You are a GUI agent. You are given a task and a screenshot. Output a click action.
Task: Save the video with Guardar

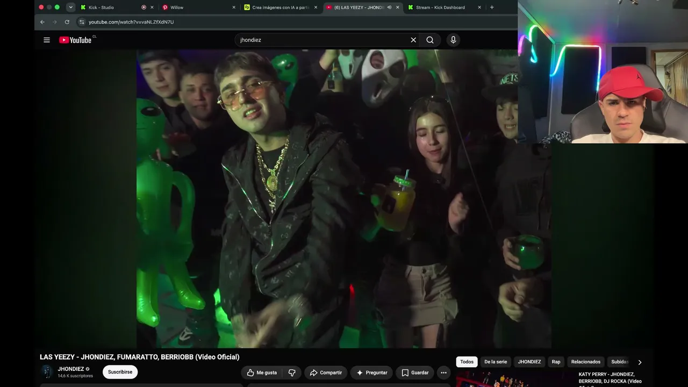coord(415,372)
